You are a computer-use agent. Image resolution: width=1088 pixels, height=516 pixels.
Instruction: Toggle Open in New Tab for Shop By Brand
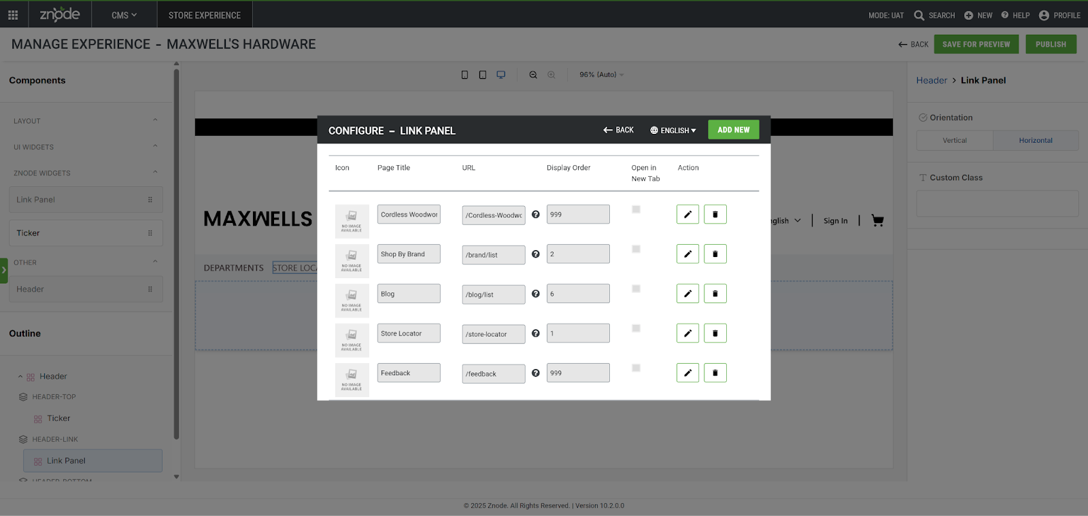pyautogui.click(x=636, y=249)
